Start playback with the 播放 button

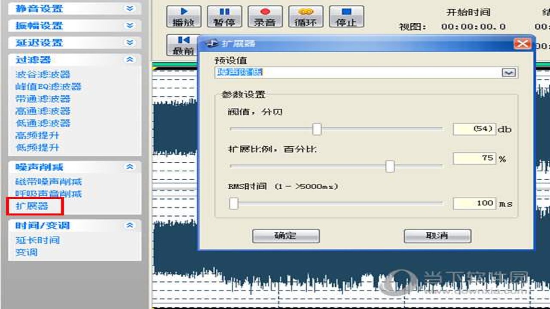point(184,17)
